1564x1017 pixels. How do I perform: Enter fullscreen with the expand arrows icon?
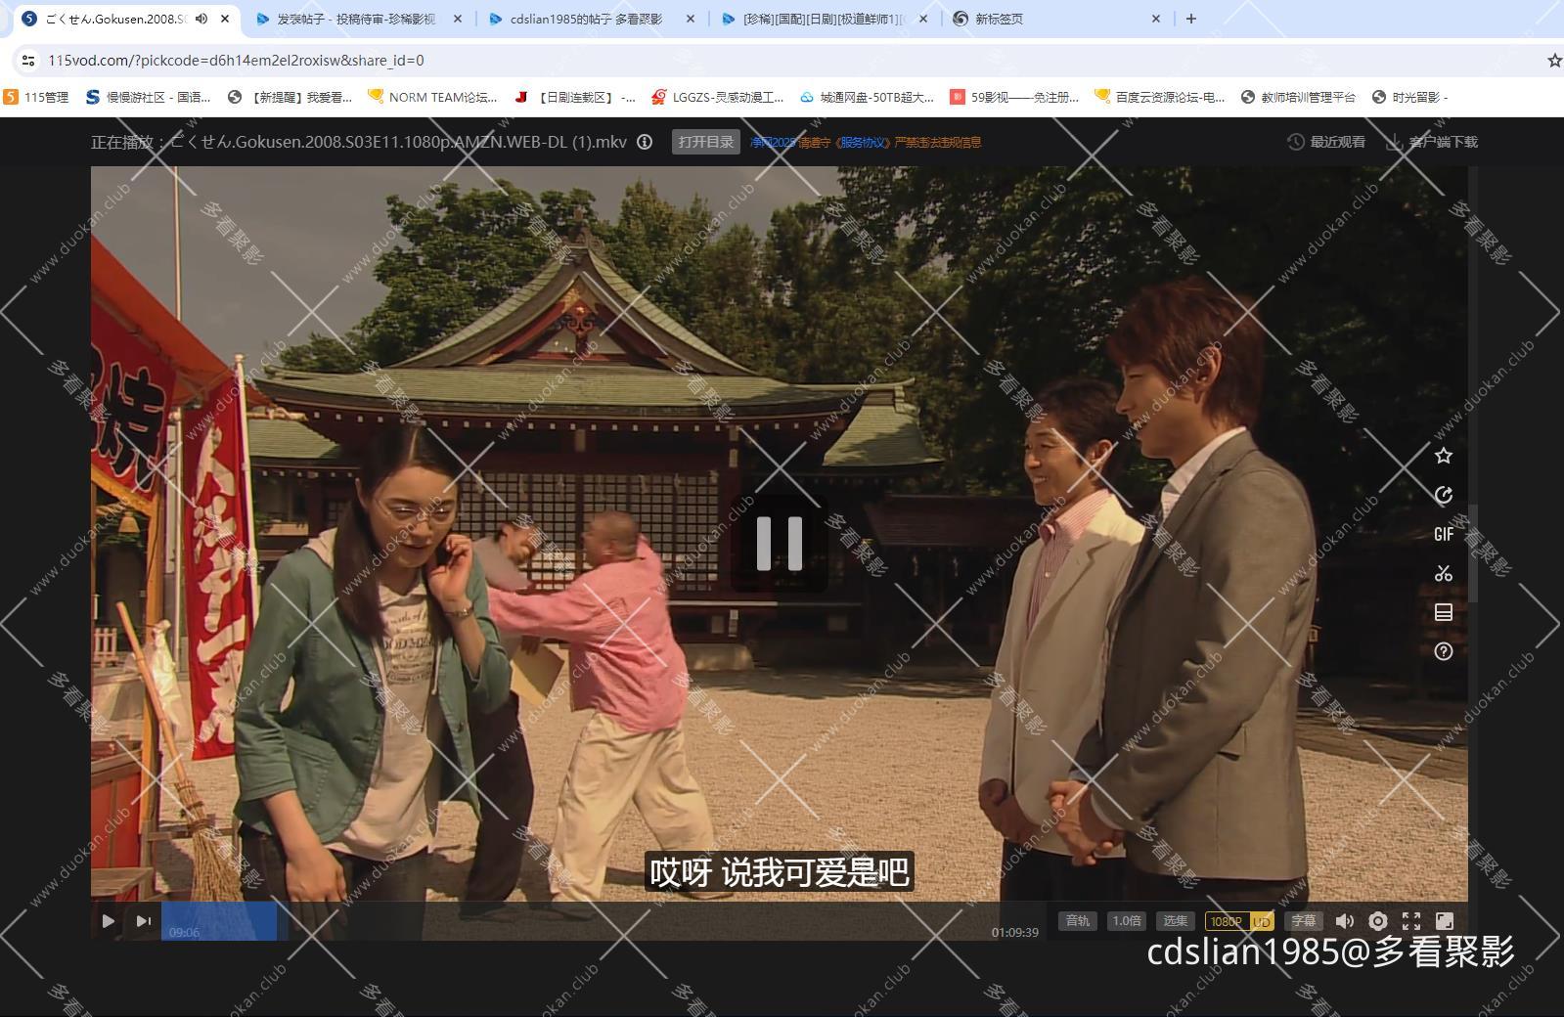coord(1410,921)
